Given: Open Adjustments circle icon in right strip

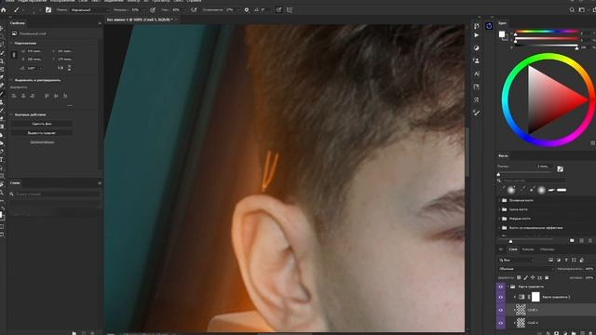Looking at the screenshot, I should coord(477,47).
